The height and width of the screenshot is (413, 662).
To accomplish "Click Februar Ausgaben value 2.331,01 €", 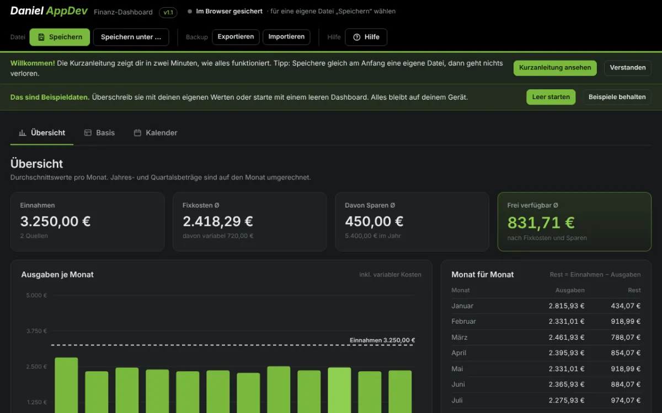I will (567, 321).
